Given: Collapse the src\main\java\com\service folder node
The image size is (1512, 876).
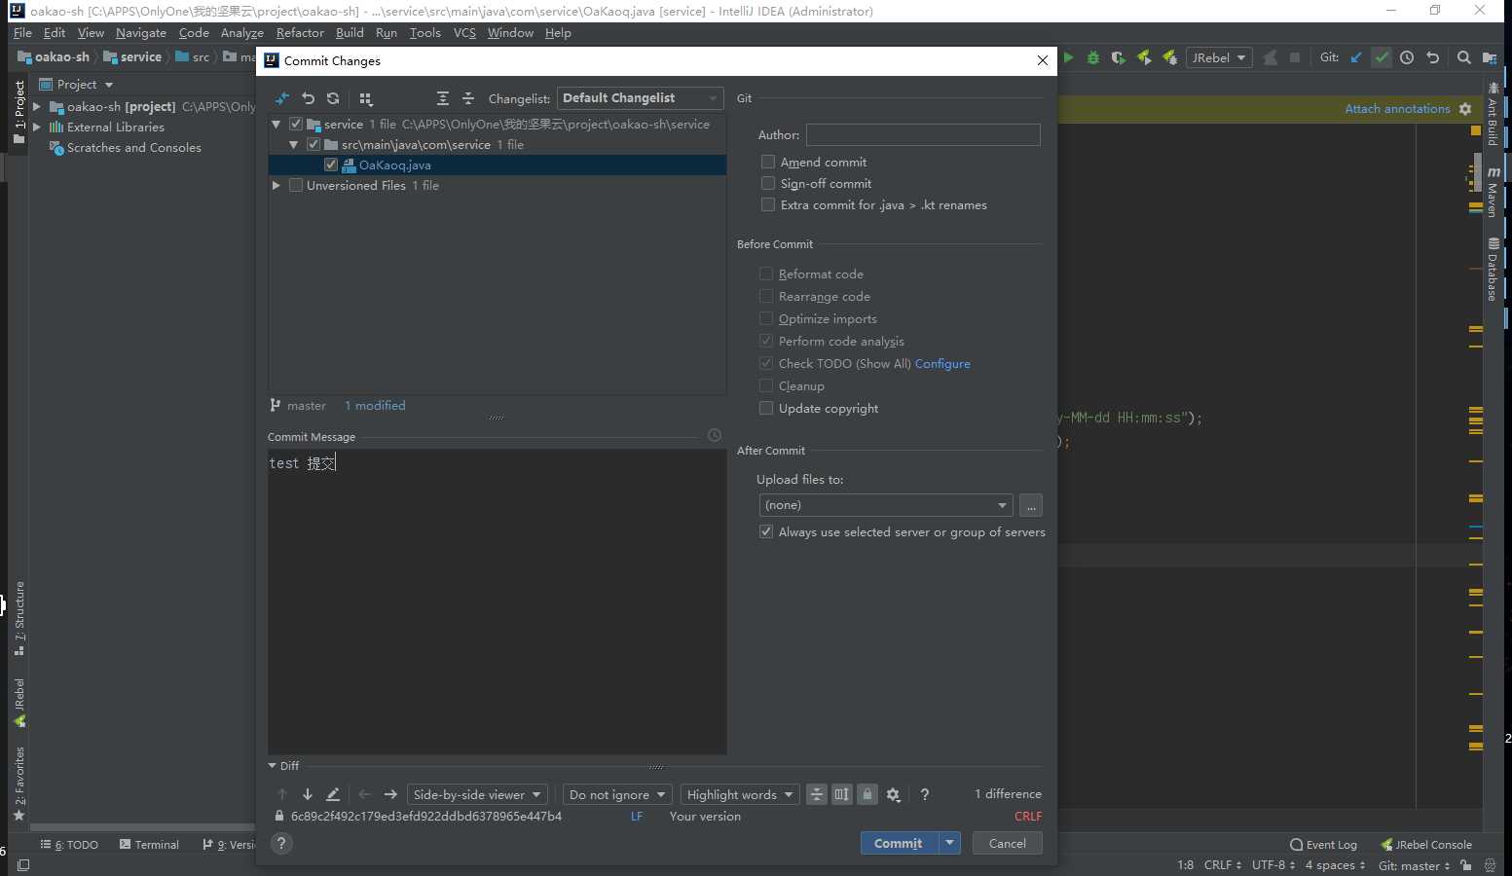Looking at the screenshot, I should (294, 145).
